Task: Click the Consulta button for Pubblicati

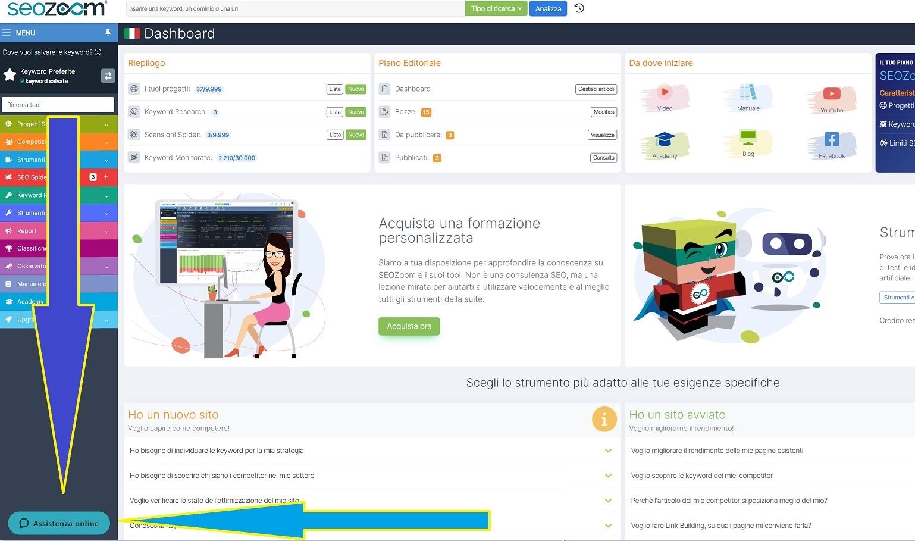Action: [603, 158]
